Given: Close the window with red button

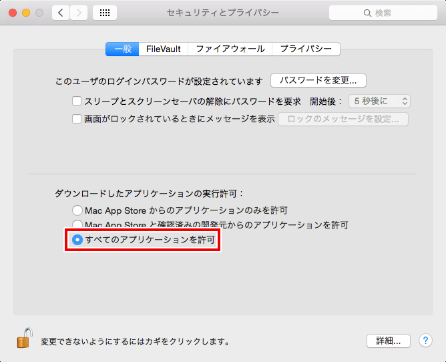Looking at the screenshot, I should (13, 13).
